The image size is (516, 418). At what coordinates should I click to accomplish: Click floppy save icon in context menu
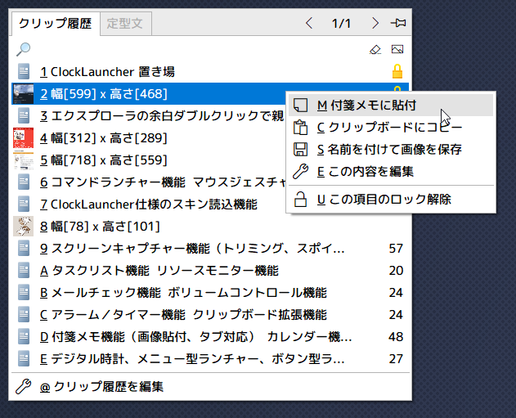click(300, 150)
